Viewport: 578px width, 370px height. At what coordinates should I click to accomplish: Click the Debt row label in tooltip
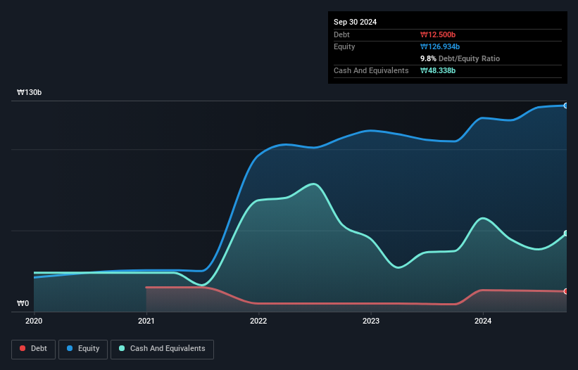click(341, 34)
